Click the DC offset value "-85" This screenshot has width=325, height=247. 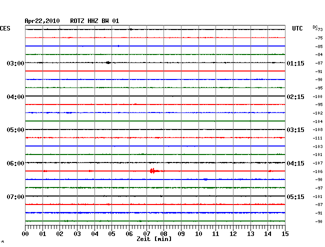coord(319,46)
